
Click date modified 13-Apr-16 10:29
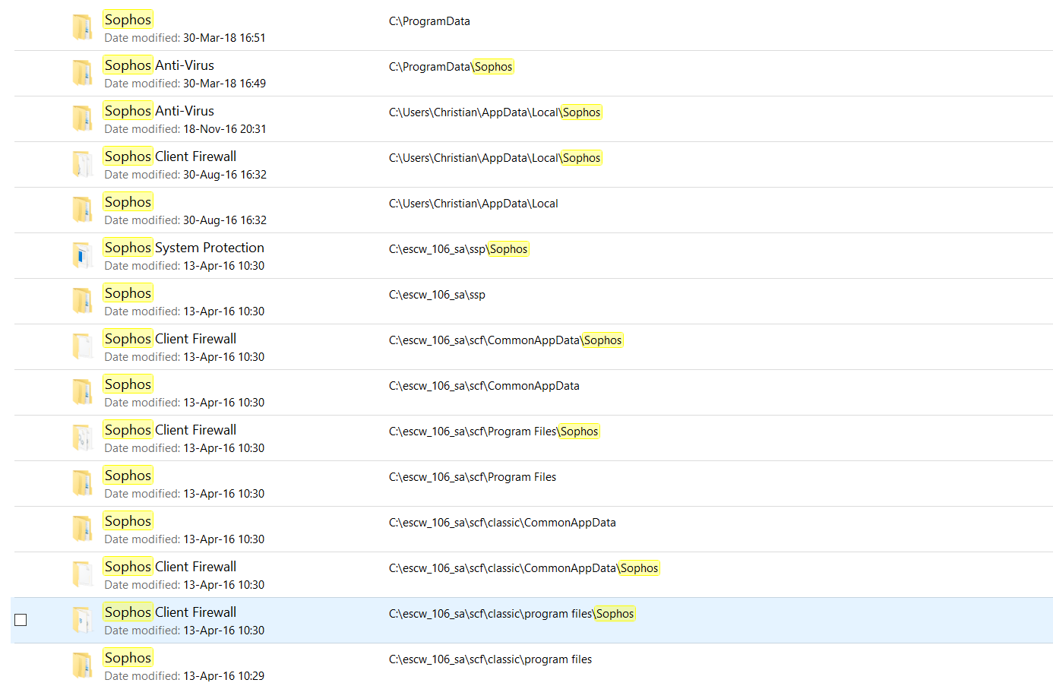[185, 676]
